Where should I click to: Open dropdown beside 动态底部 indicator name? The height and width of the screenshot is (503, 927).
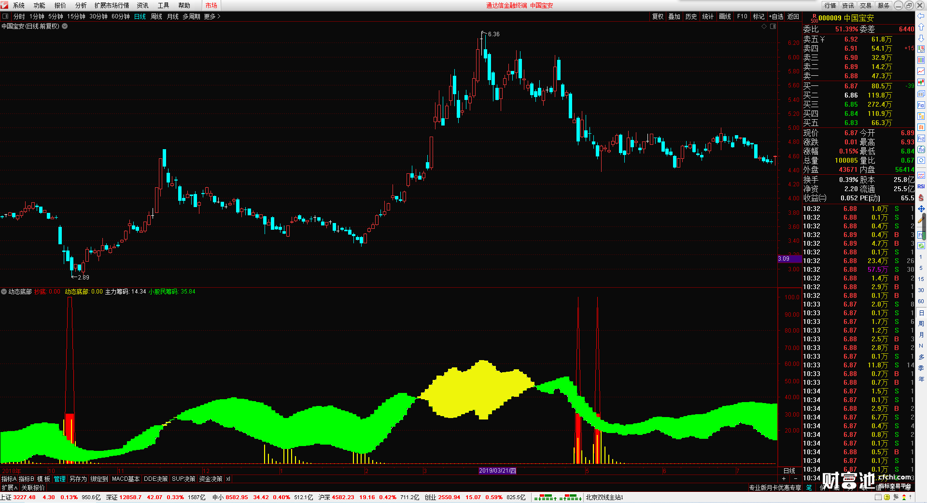(4, 292)
